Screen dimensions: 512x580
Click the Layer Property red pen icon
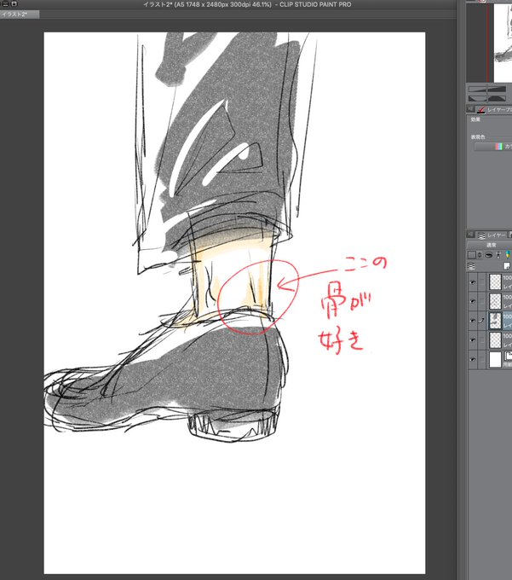[x=480, y=109]
